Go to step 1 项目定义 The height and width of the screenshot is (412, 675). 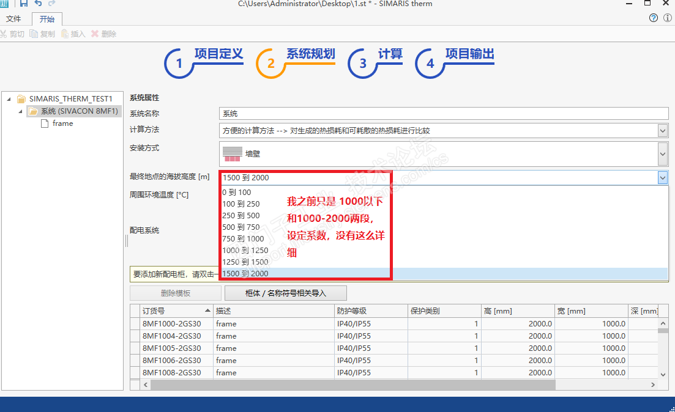pyautogui.click(x=204, y=63)
